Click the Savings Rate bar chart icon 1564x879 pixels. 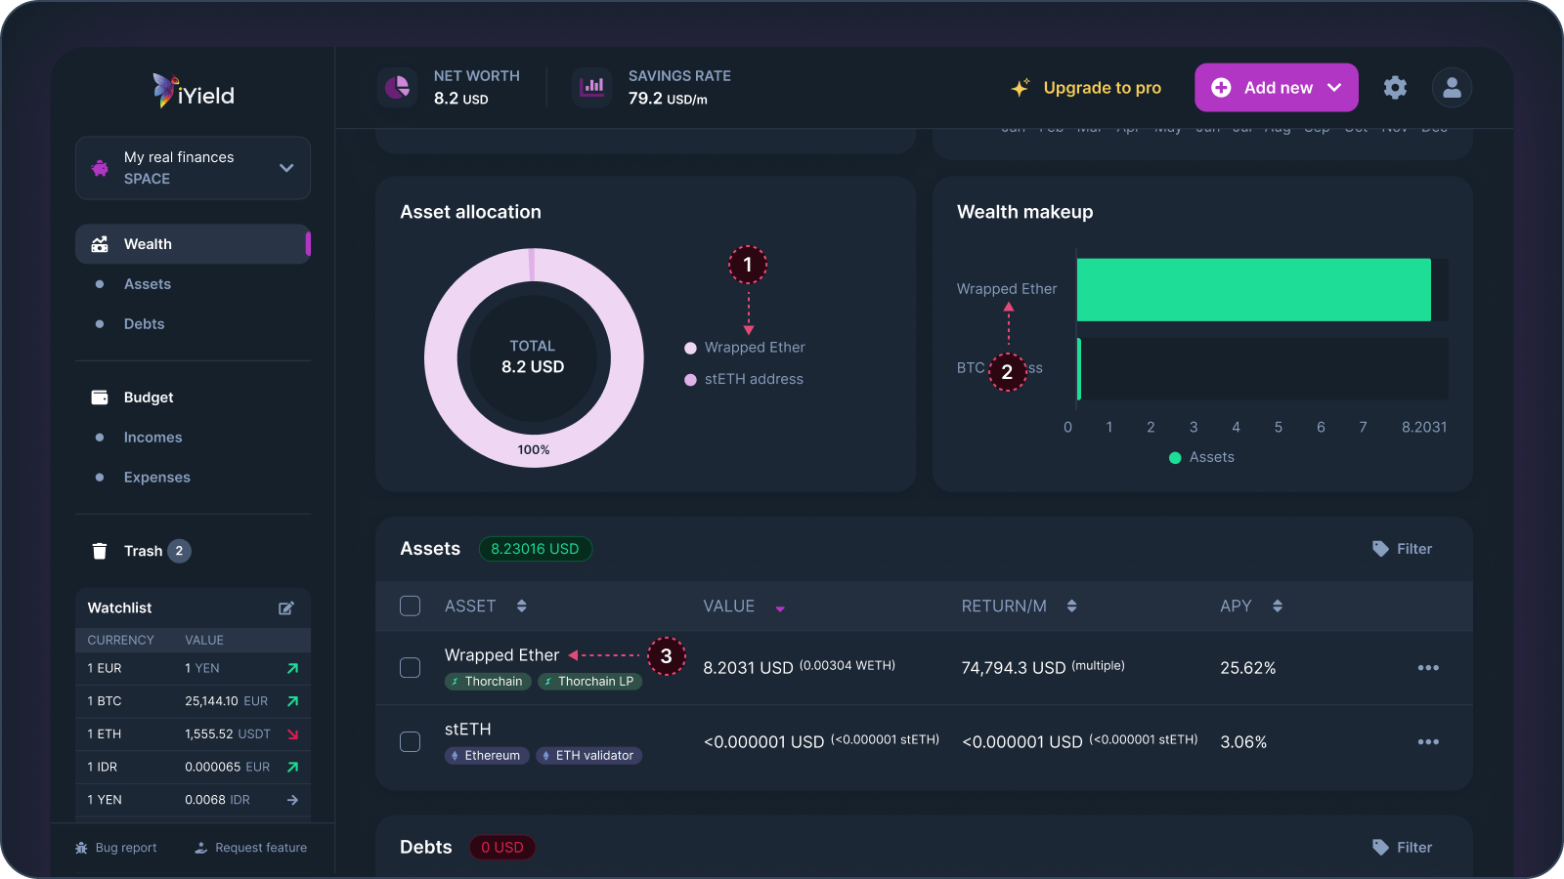point(592,87)
